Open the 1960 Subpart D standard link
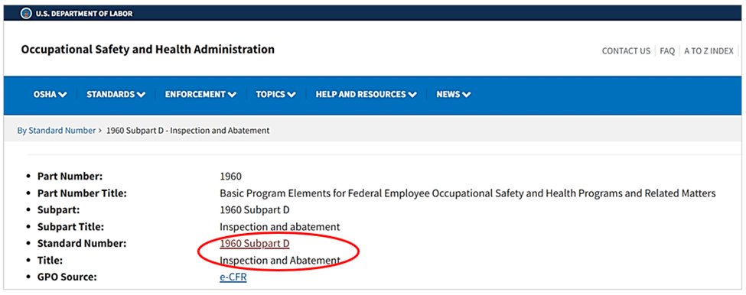This screenshot has width=746, height=295. pos(255,244)
